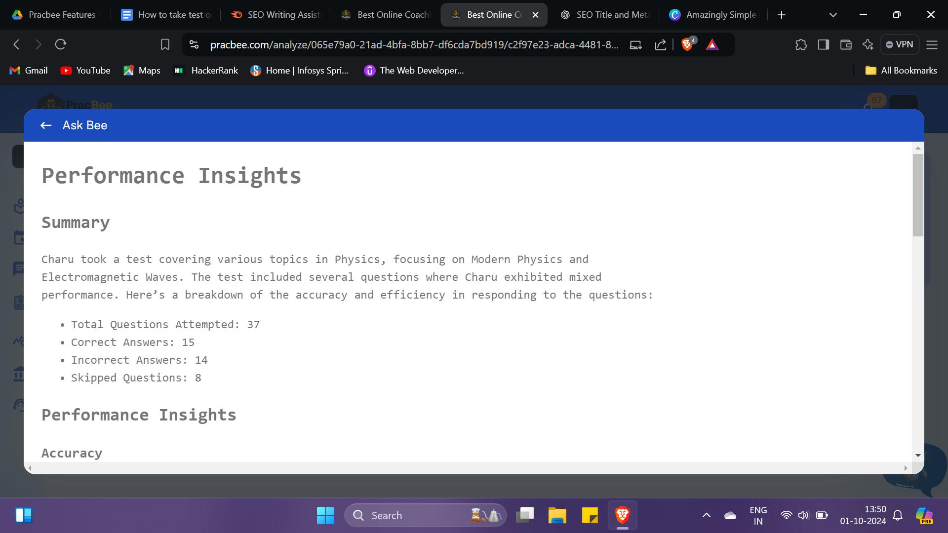The image size is (948, 533).
Task: Open File Explorer from the taskbar
Action: tap(557, 515)
